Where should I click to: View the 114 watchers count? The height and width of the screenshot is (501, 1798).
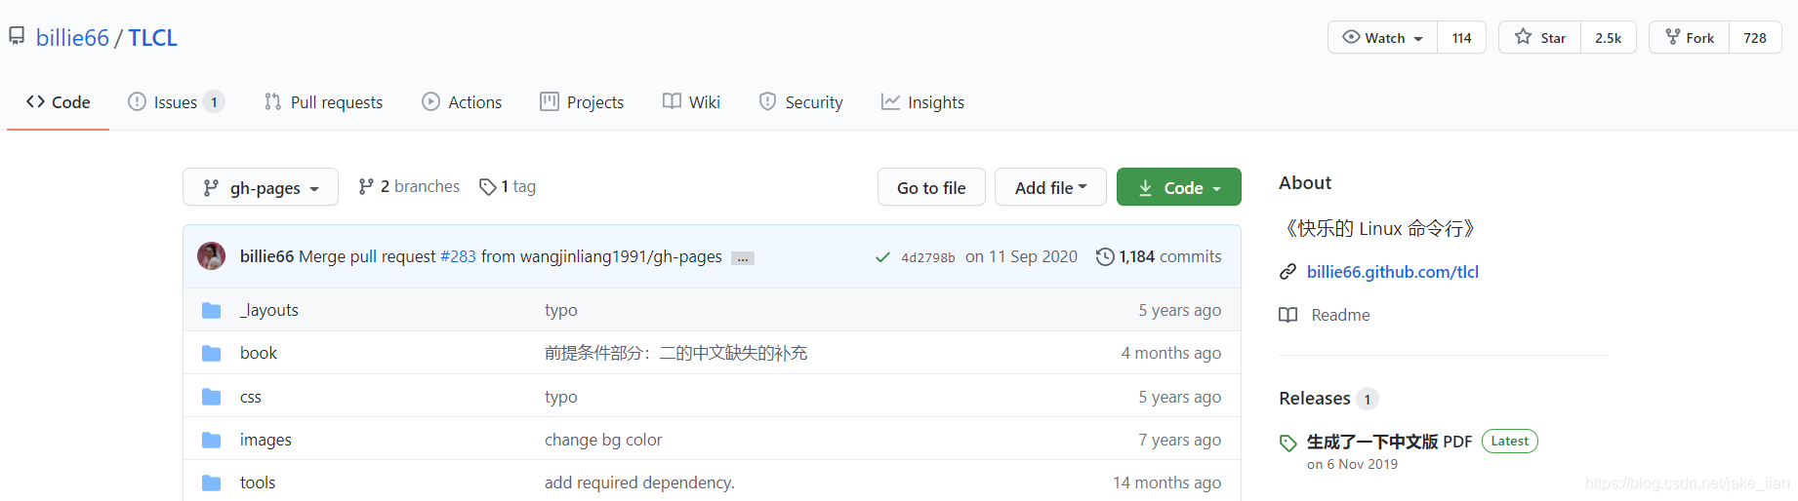coord(1461,37)
